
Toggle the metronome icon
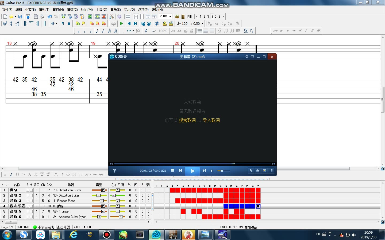[x=164, y=23]
